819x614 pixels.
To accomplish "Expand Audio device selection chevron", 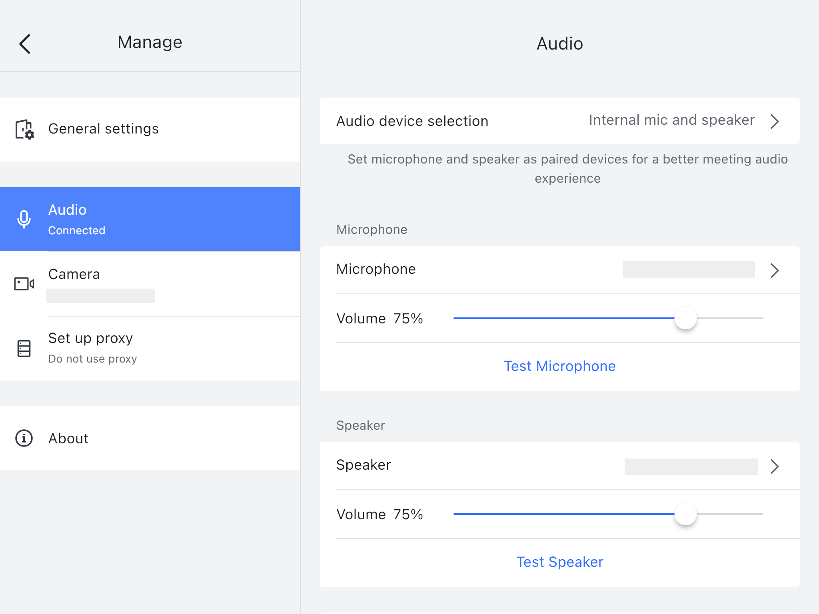I will (775, 121).
